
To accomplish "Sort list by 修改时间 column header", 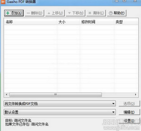I will 97,22.
